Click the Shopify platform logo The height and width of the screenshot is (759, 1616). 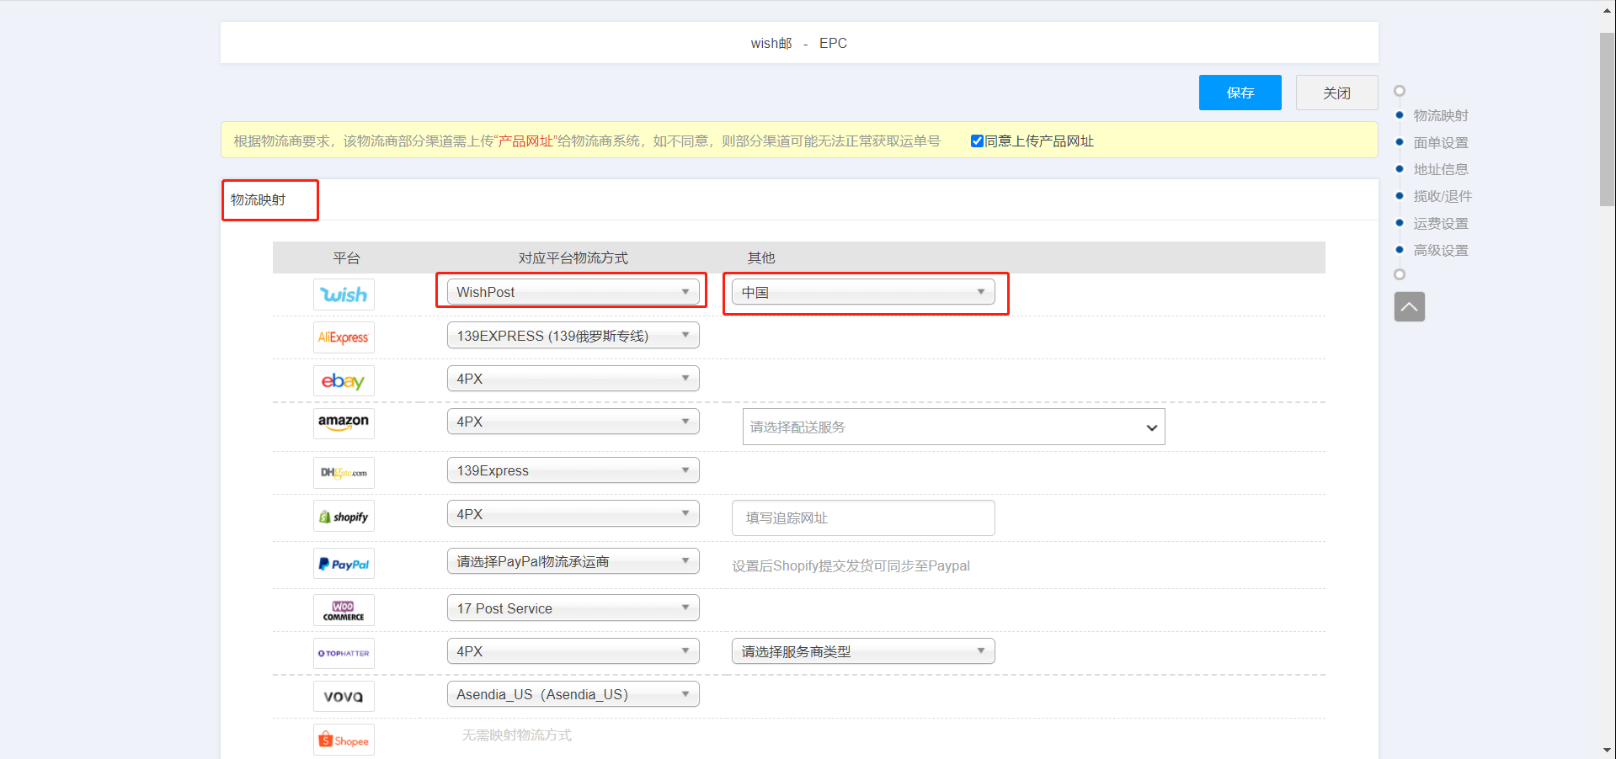(344, 516)
